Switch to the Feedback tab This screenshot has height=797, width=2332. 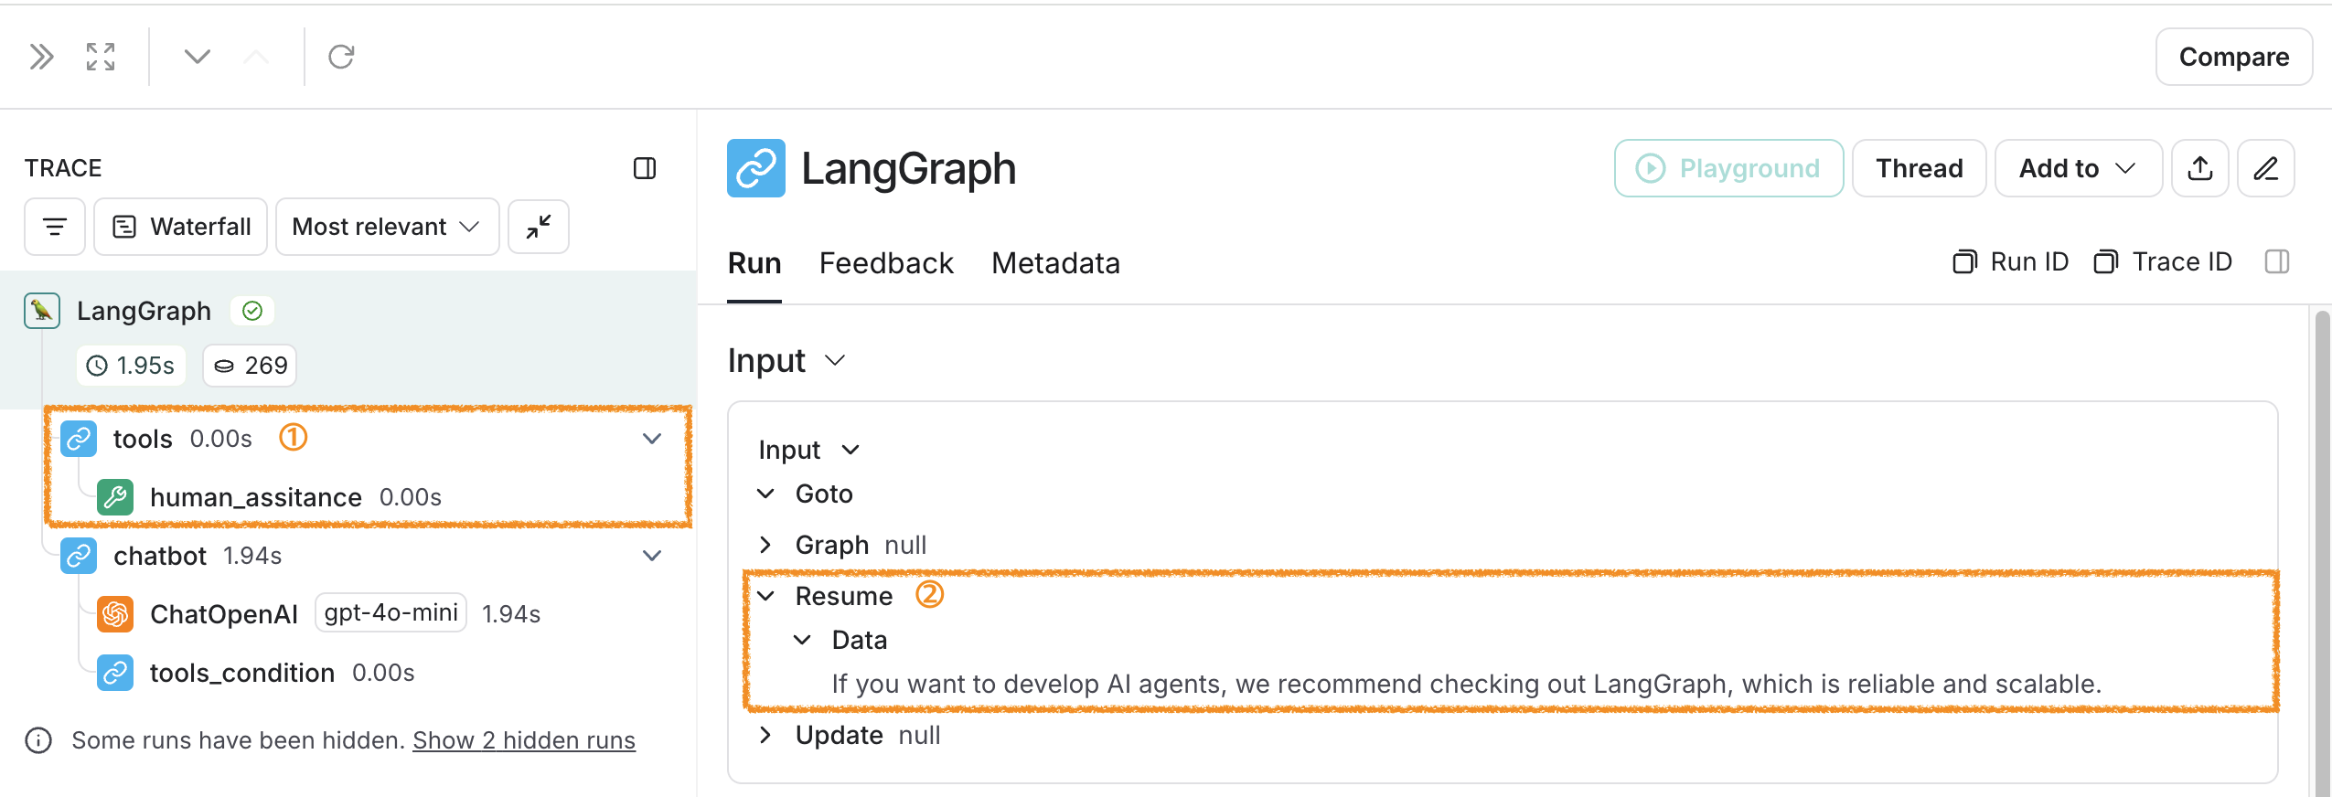pos(886,263)
